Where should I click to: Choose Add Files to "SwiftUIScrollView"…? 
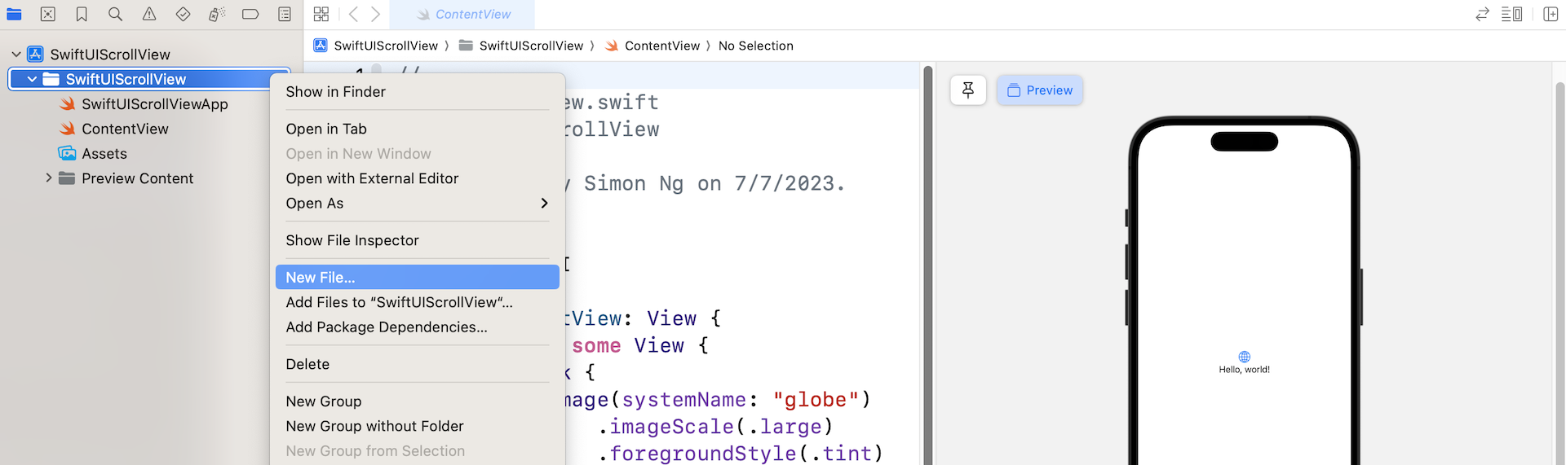point(417,302)
